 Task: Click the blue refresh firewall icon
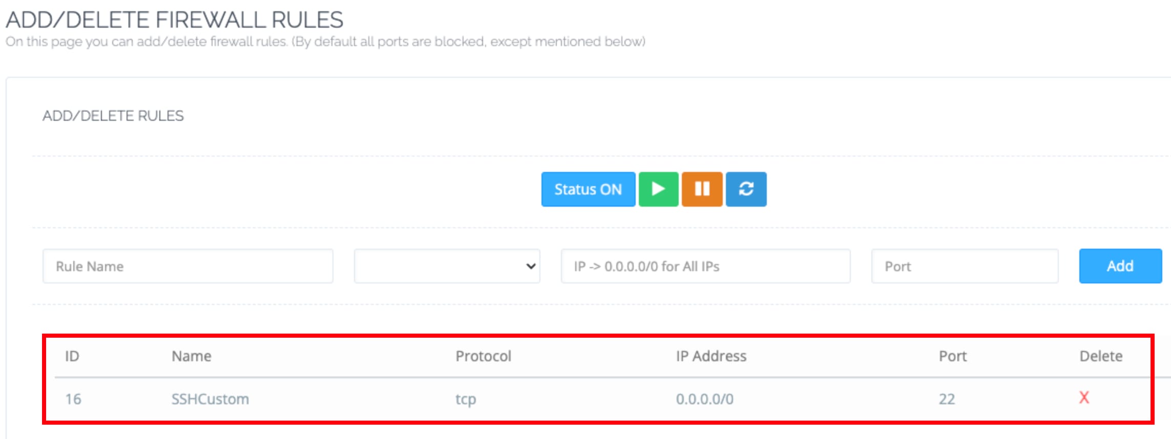click(746, 189)
